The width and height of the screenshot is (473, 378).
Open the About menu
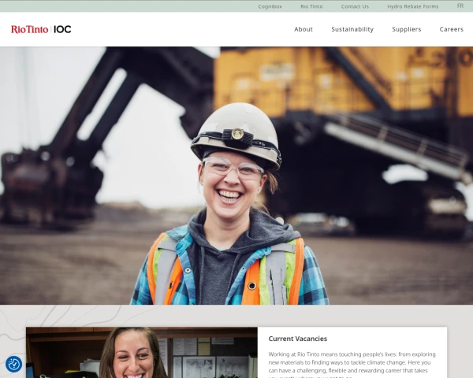tap(304, 29)
